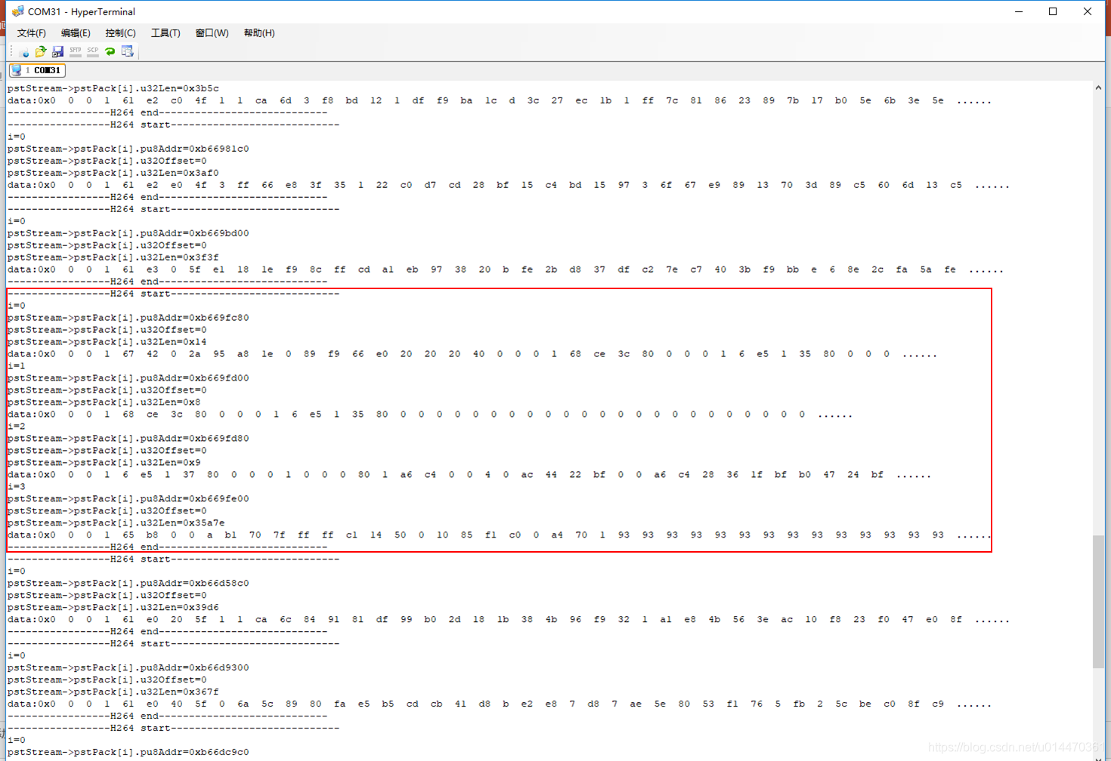Screen dimensions: 1111x761
Task: Click the data line starting 0 0 0 1 67 42
Action: click(472, 354)
